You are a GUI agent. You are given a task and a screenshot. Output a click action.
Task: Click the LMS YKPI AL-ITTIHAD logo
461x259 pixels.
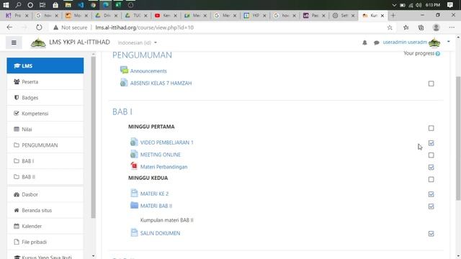click(x=38, y=43)
